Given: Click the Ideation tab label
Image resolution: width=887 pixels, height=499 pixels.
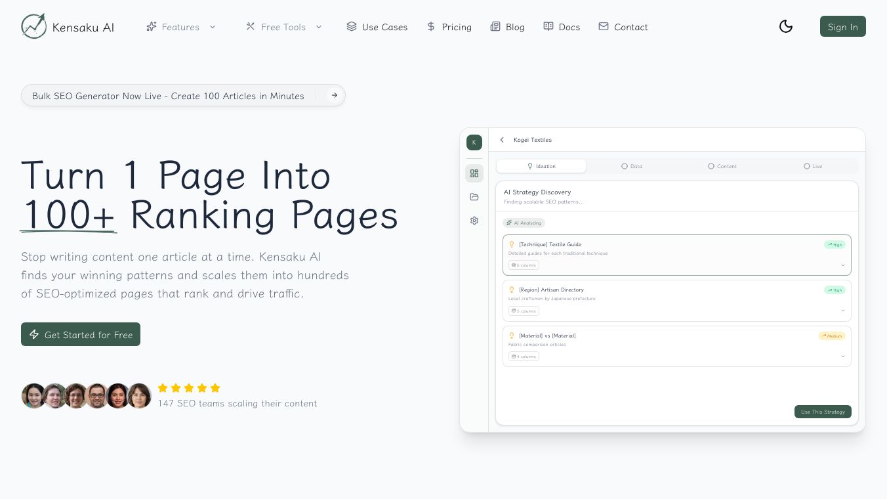Looking at the screenshot, I should pyautogui.click(x=546, y=166).
